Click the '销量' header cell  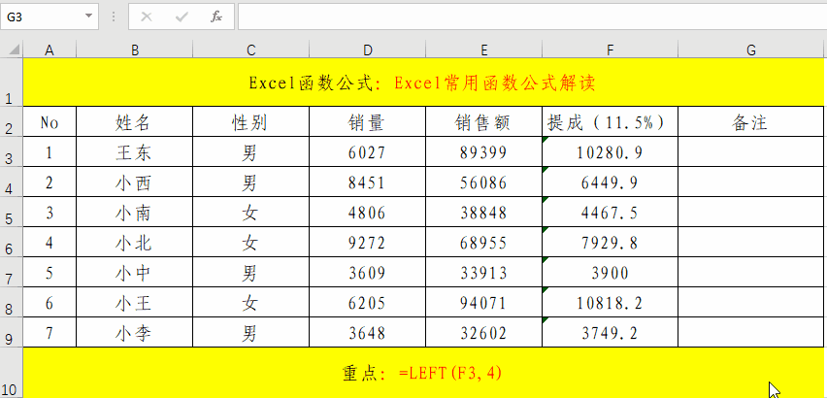(x=368, y=121)
